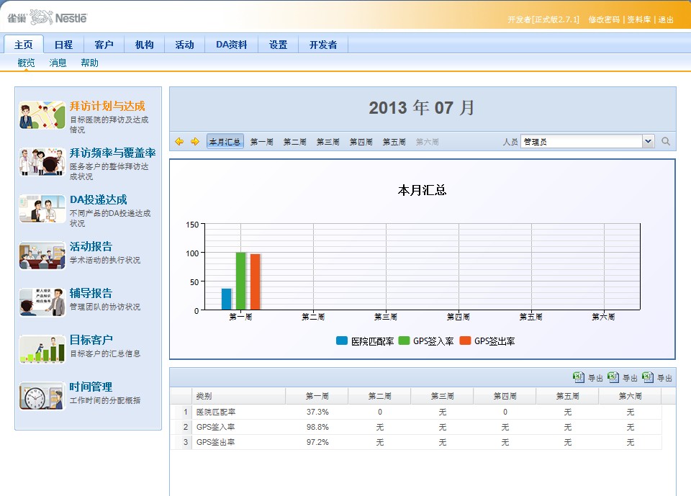Select greyed 第六周 week button

[x=427, y=142]
